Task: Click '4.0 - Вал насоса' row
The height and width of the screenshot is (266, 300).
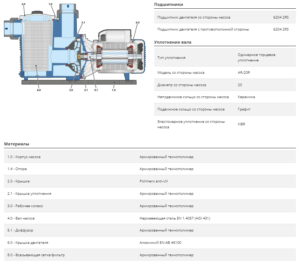Action: pyautogui.click(x=150, y=218)
